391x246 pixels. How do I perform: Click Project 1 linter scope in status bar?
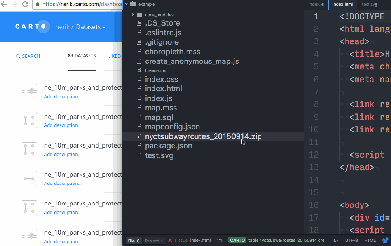point(154,241)
